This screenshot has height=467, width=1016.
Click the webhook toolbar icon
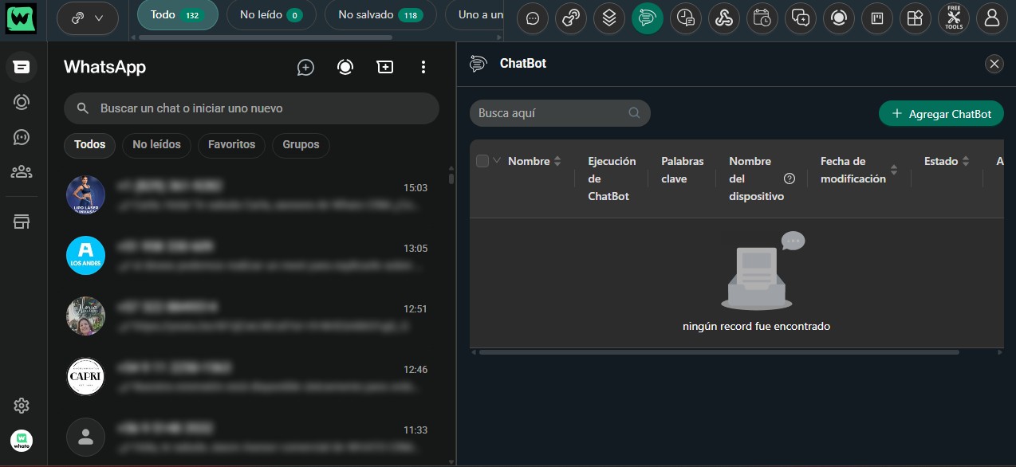724,18
